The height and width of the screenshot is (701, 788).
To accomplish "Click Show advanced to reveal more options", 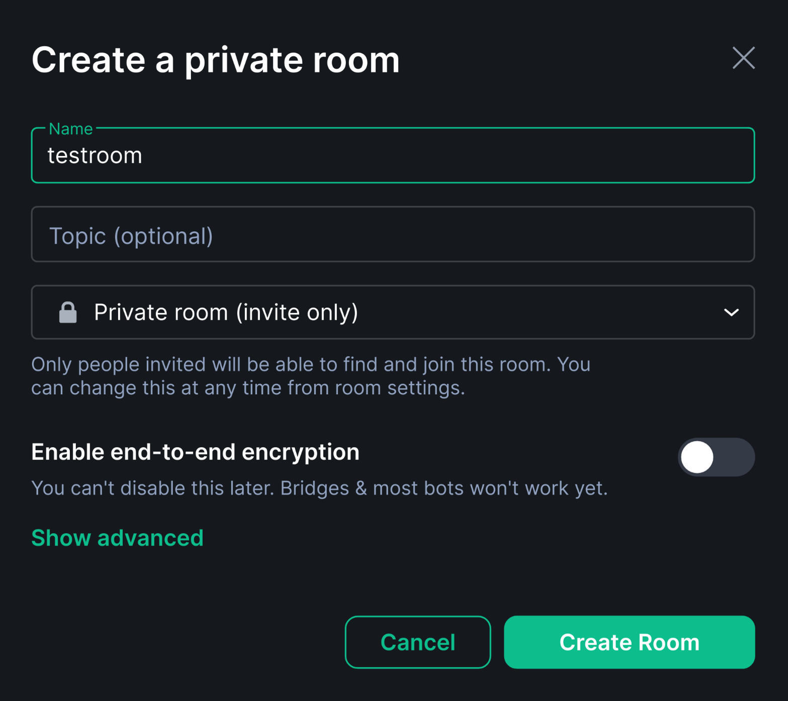I will (117, 538).
